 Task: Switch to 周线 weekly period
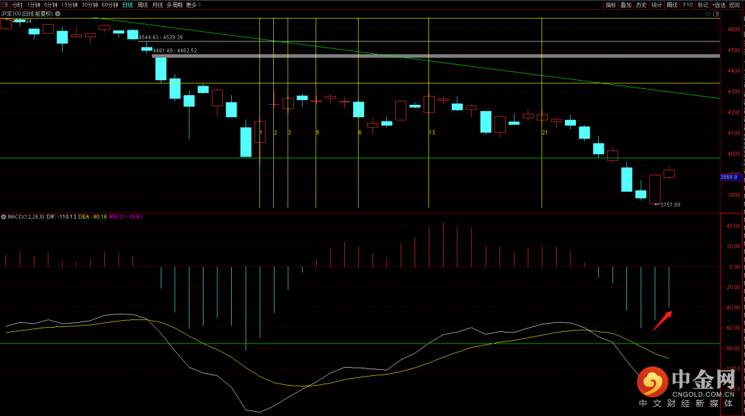[x=143, y=5]
